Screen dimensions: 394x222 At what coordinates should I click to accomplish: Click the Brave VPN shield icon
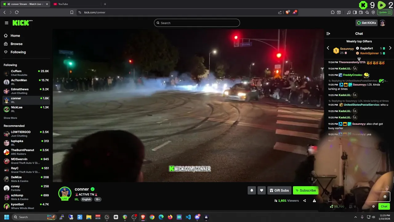pyautogui.click(x=373, y=12)
